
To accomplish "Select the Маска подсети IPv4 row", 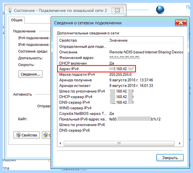I will [x=120, y=75].
